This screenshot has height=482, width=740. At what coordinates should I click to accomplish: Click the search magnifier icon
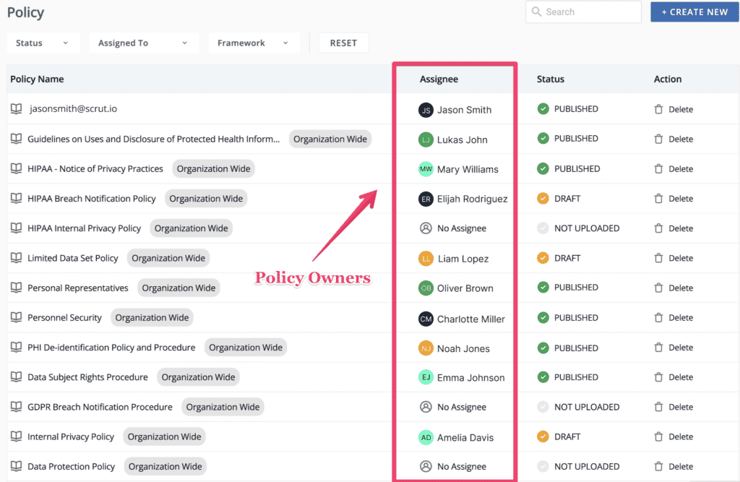coord(536,12)
